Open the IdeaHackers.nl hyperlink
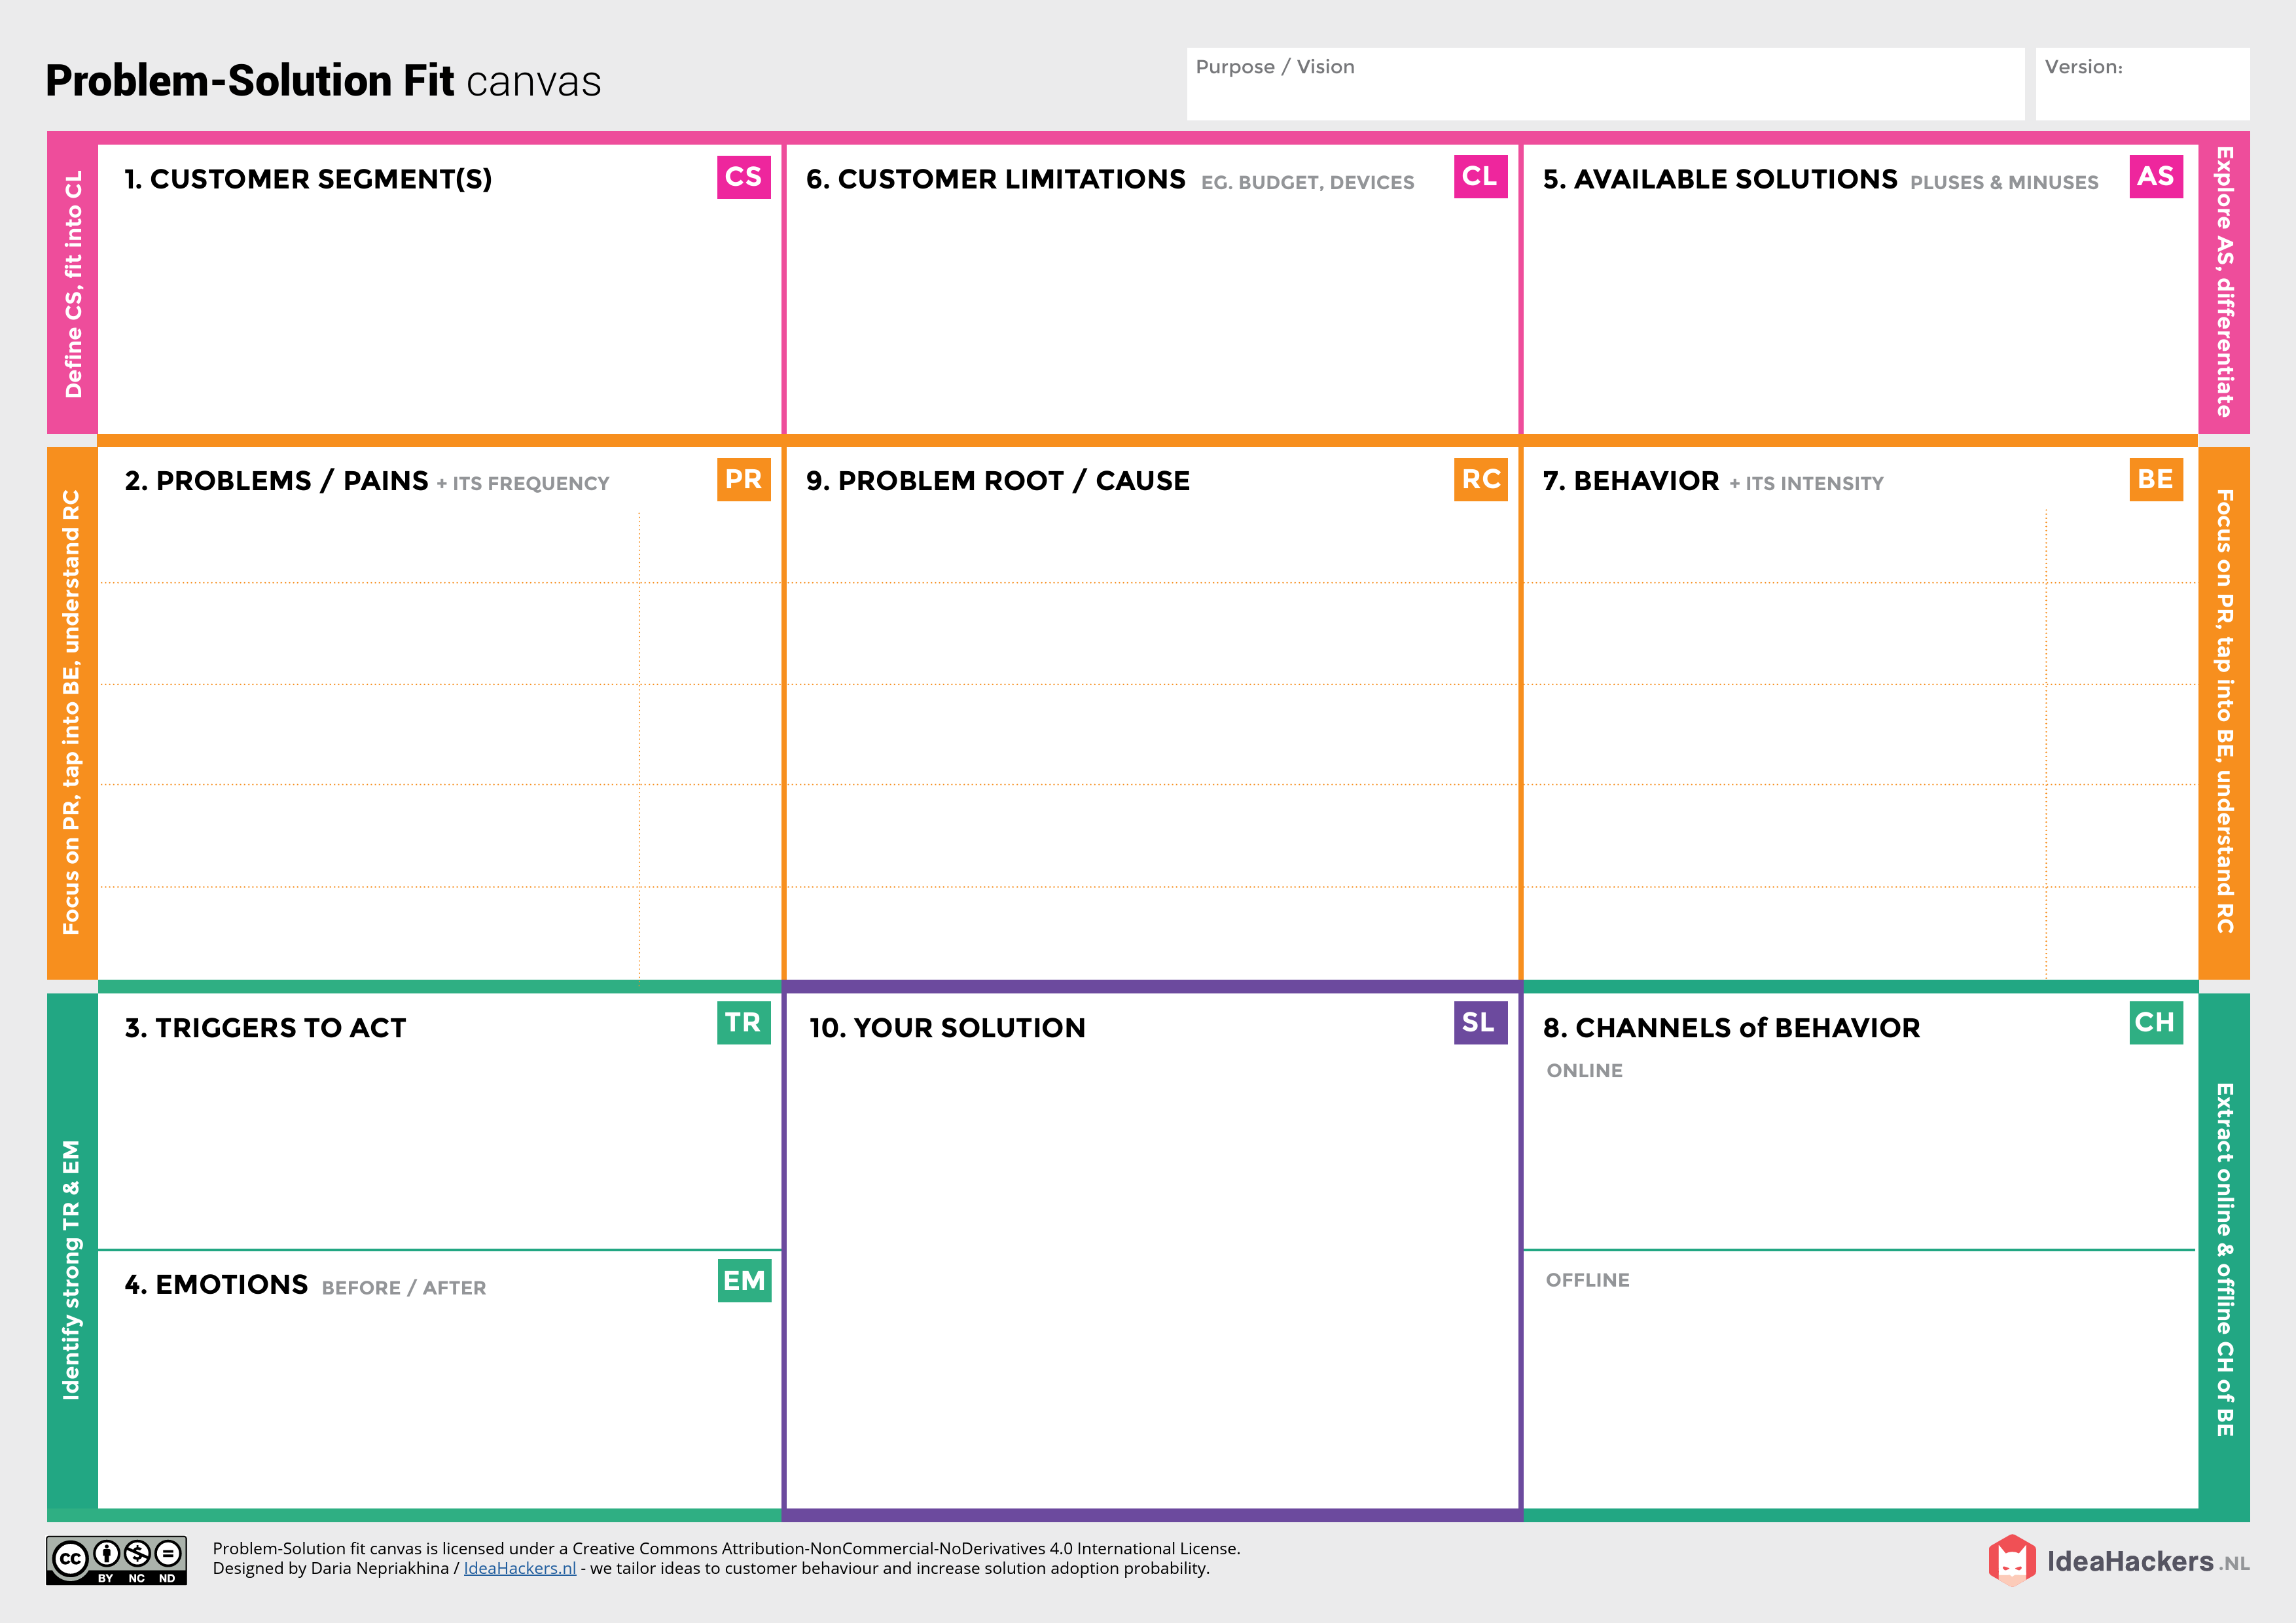Viewport: 2296px width, 1623px height. pyautogui.click(x=520, y=1568)
